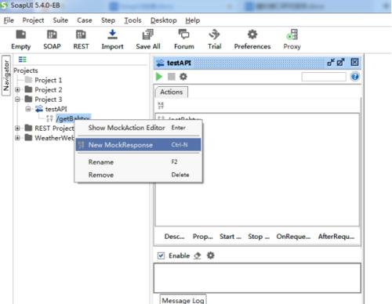Open the Suite menu
The width and height of the screenshot is (392, 304).
(x=60, y=20)
